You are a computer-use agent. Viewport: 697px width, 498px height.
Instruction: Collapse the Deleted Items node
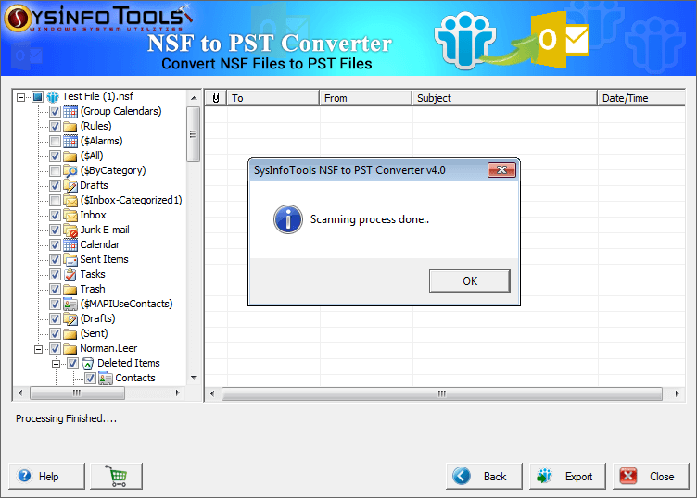point(56,364)
